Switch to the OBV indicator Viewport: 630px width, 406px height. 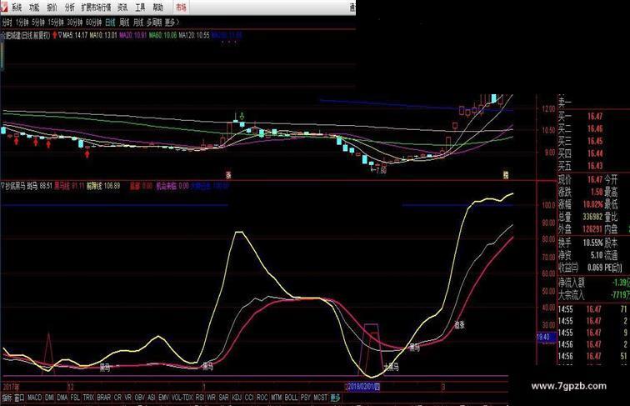[x=139, y=398]
